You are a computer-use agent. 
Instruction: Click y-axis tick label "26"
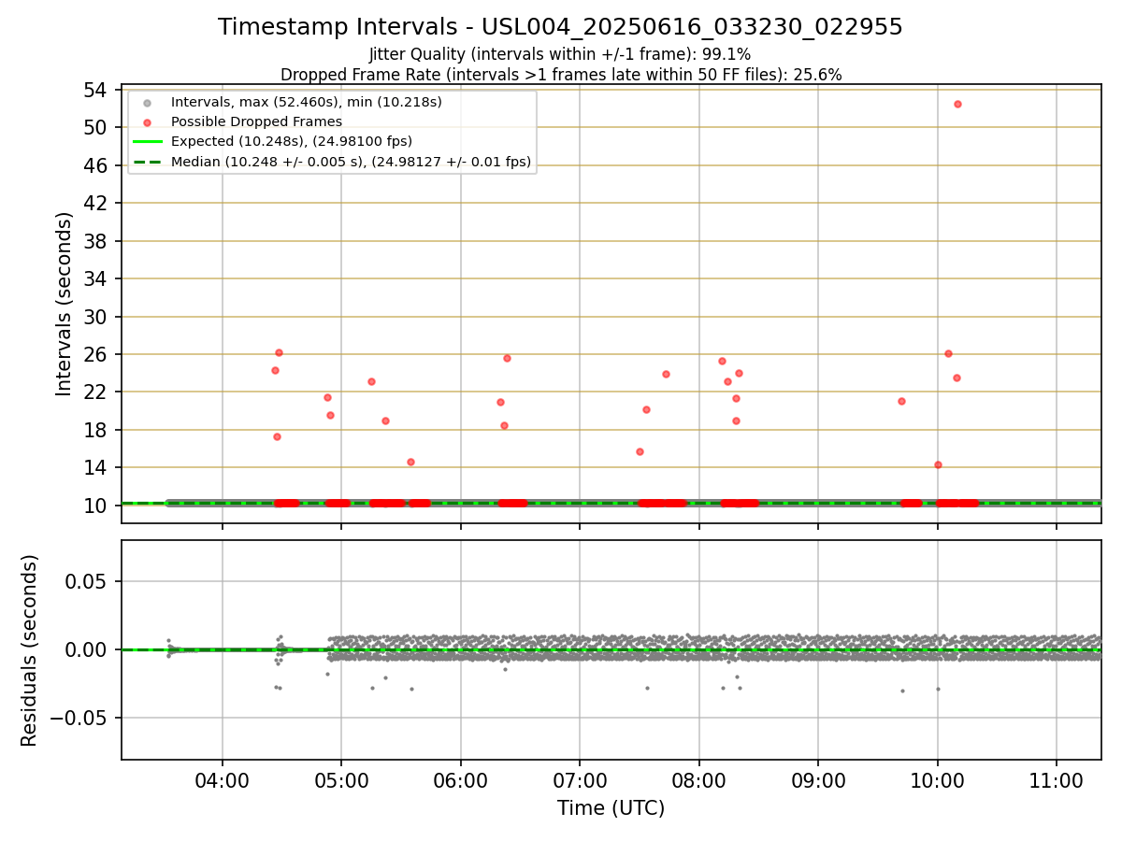96,355
